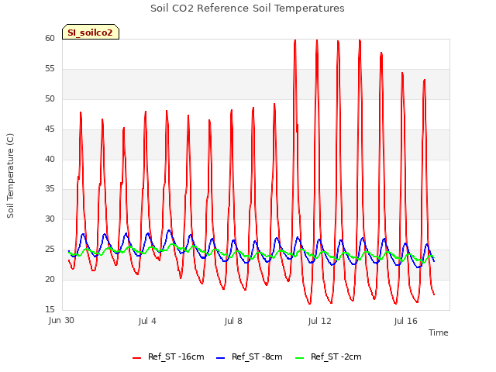496x372 pixels.
Task: Click the Time axis label
Action: click(x=438, y=332)
